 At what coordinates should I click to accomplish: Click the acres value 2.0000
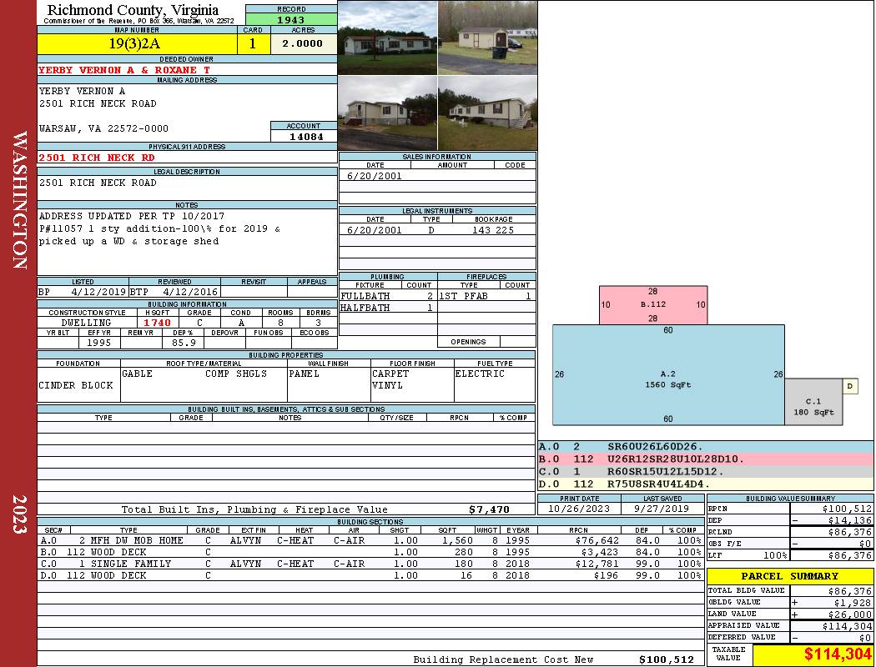(x=303, y=43)
